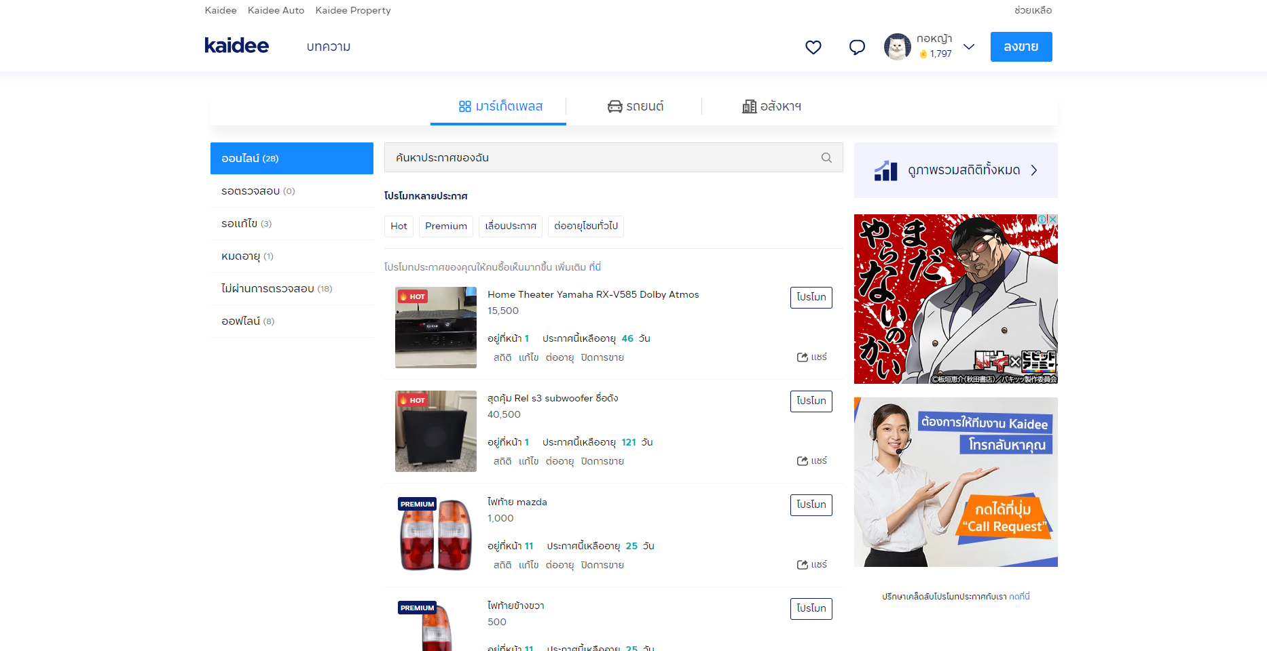The height and width of the screenshot is (651, 1267).
Task: Open the บทความ link
Action: click(x=329, y=47)
